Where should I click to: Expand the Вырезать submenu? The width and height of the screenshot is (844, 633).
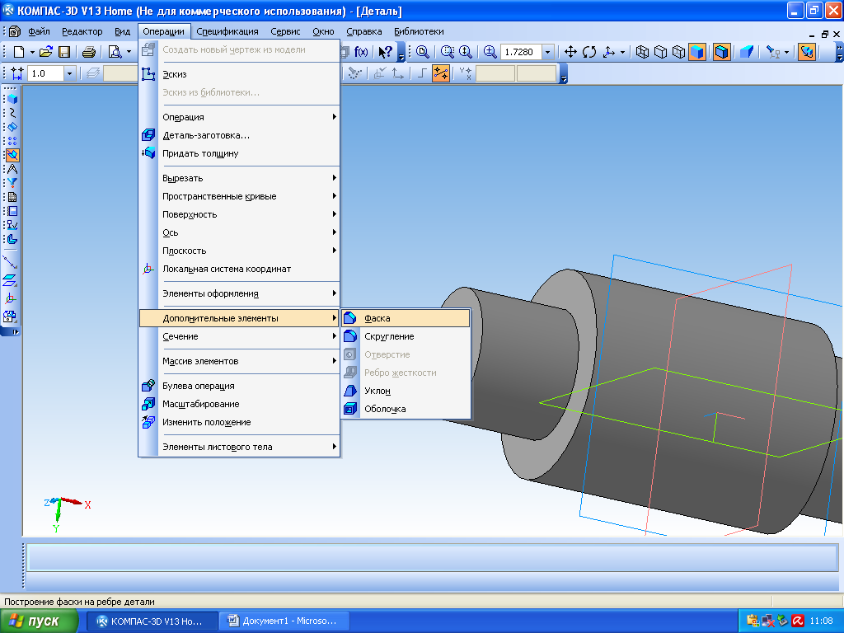pos(240,178)
